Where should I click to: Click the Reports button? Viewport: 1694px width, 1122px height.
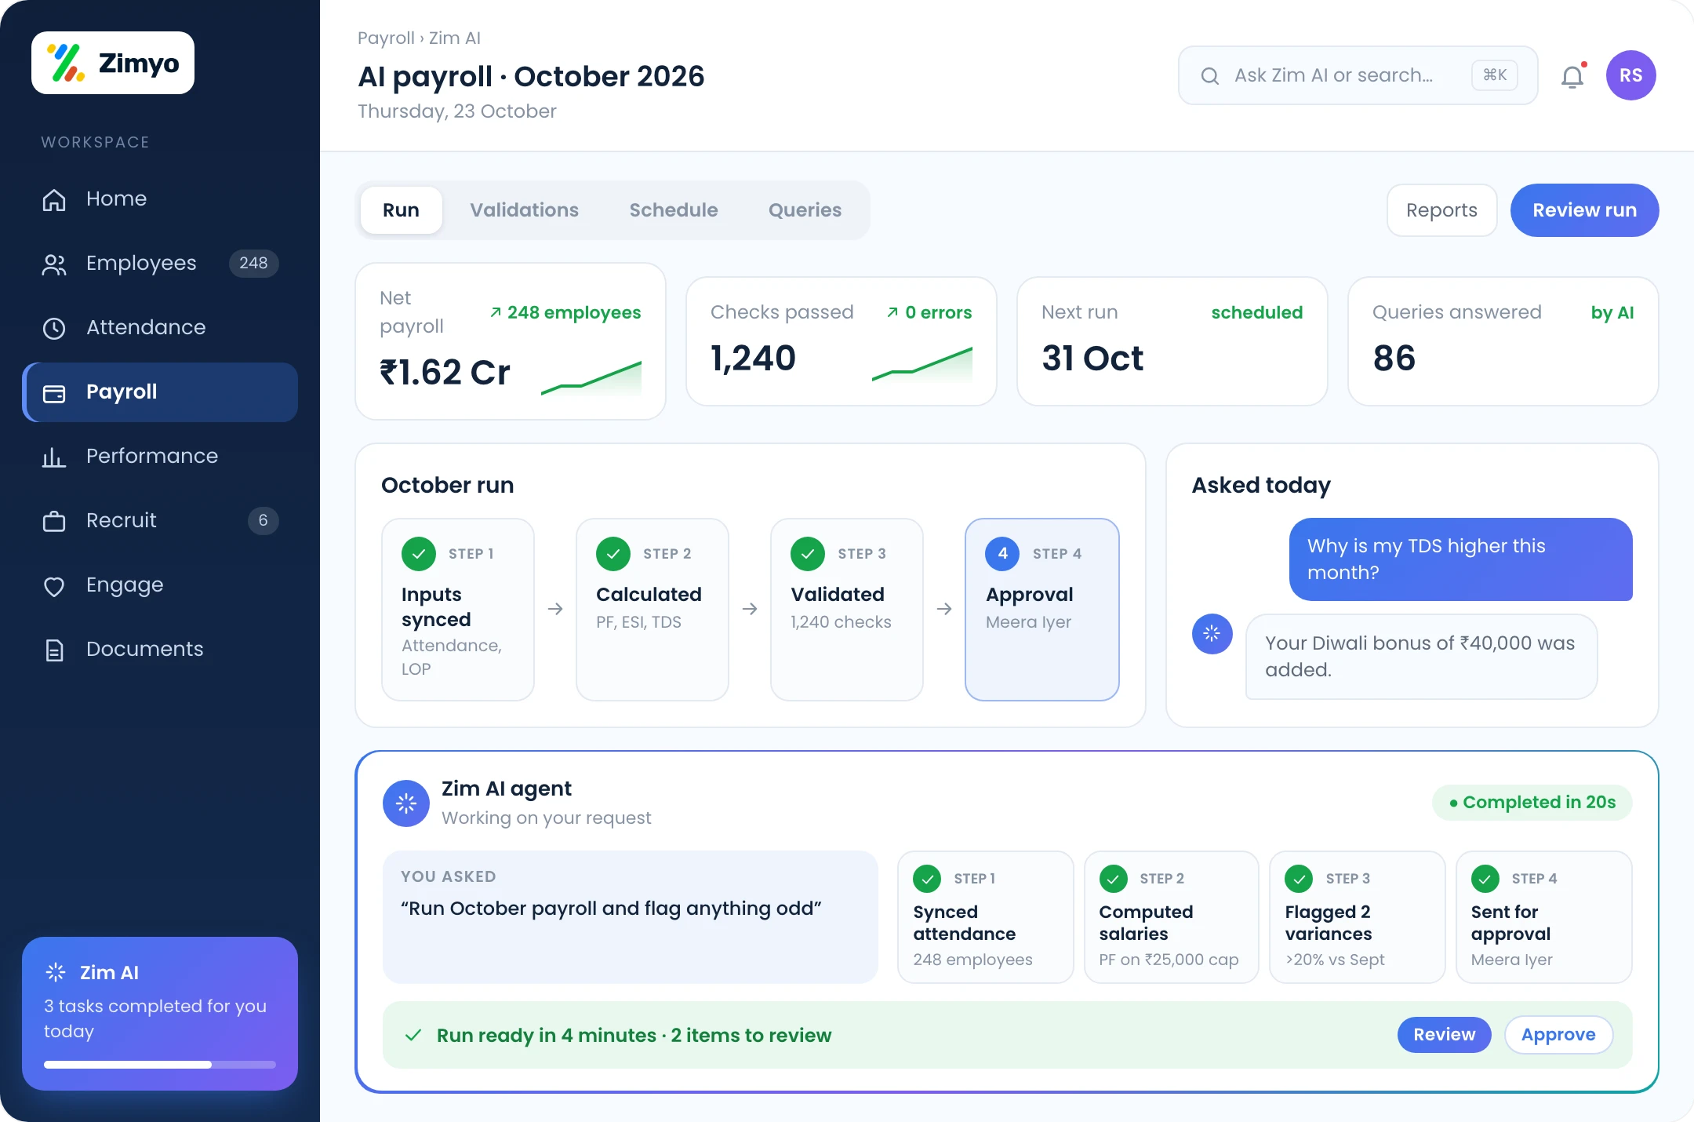tap(1441, 210)
